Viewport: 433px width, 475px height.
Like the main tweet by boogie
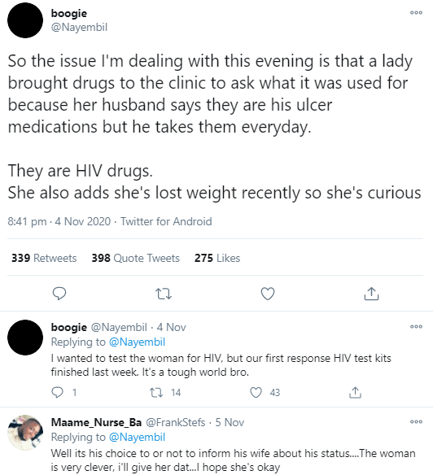pos(268,294)
